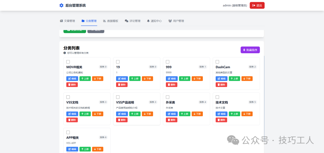Delete the 19 category
This screenshot has height=153, width=324.
[x=122, y=85]
